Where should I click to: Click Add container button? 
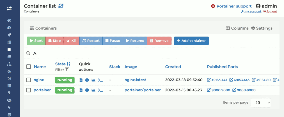point(191,41)
